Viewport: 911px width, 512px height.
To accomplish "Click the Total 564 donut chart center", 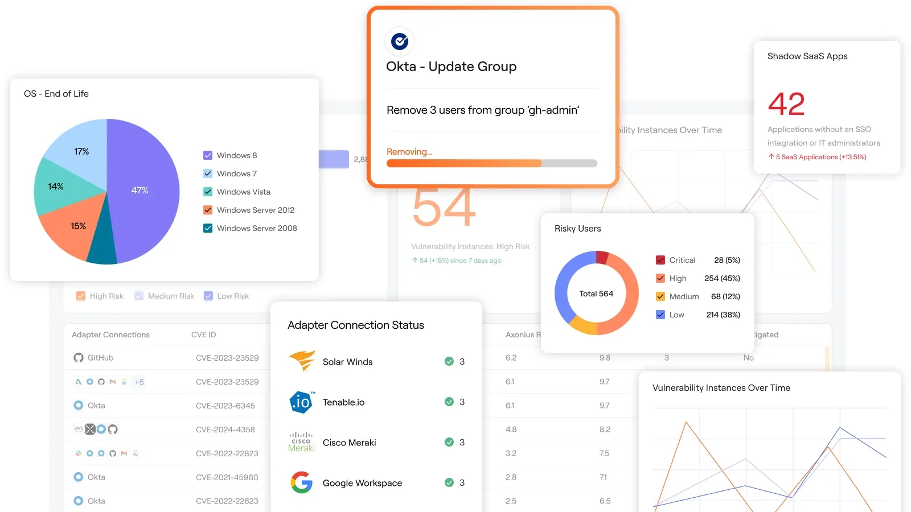I will coord(596,294).
